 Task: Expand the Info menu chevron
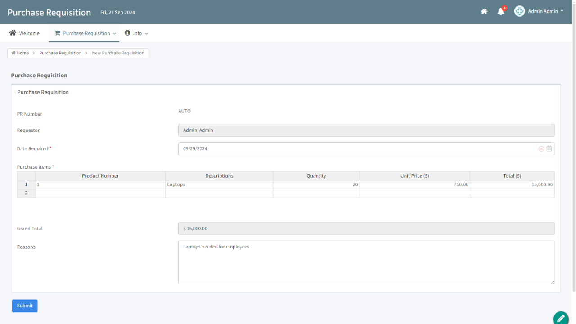pos(146,34)
